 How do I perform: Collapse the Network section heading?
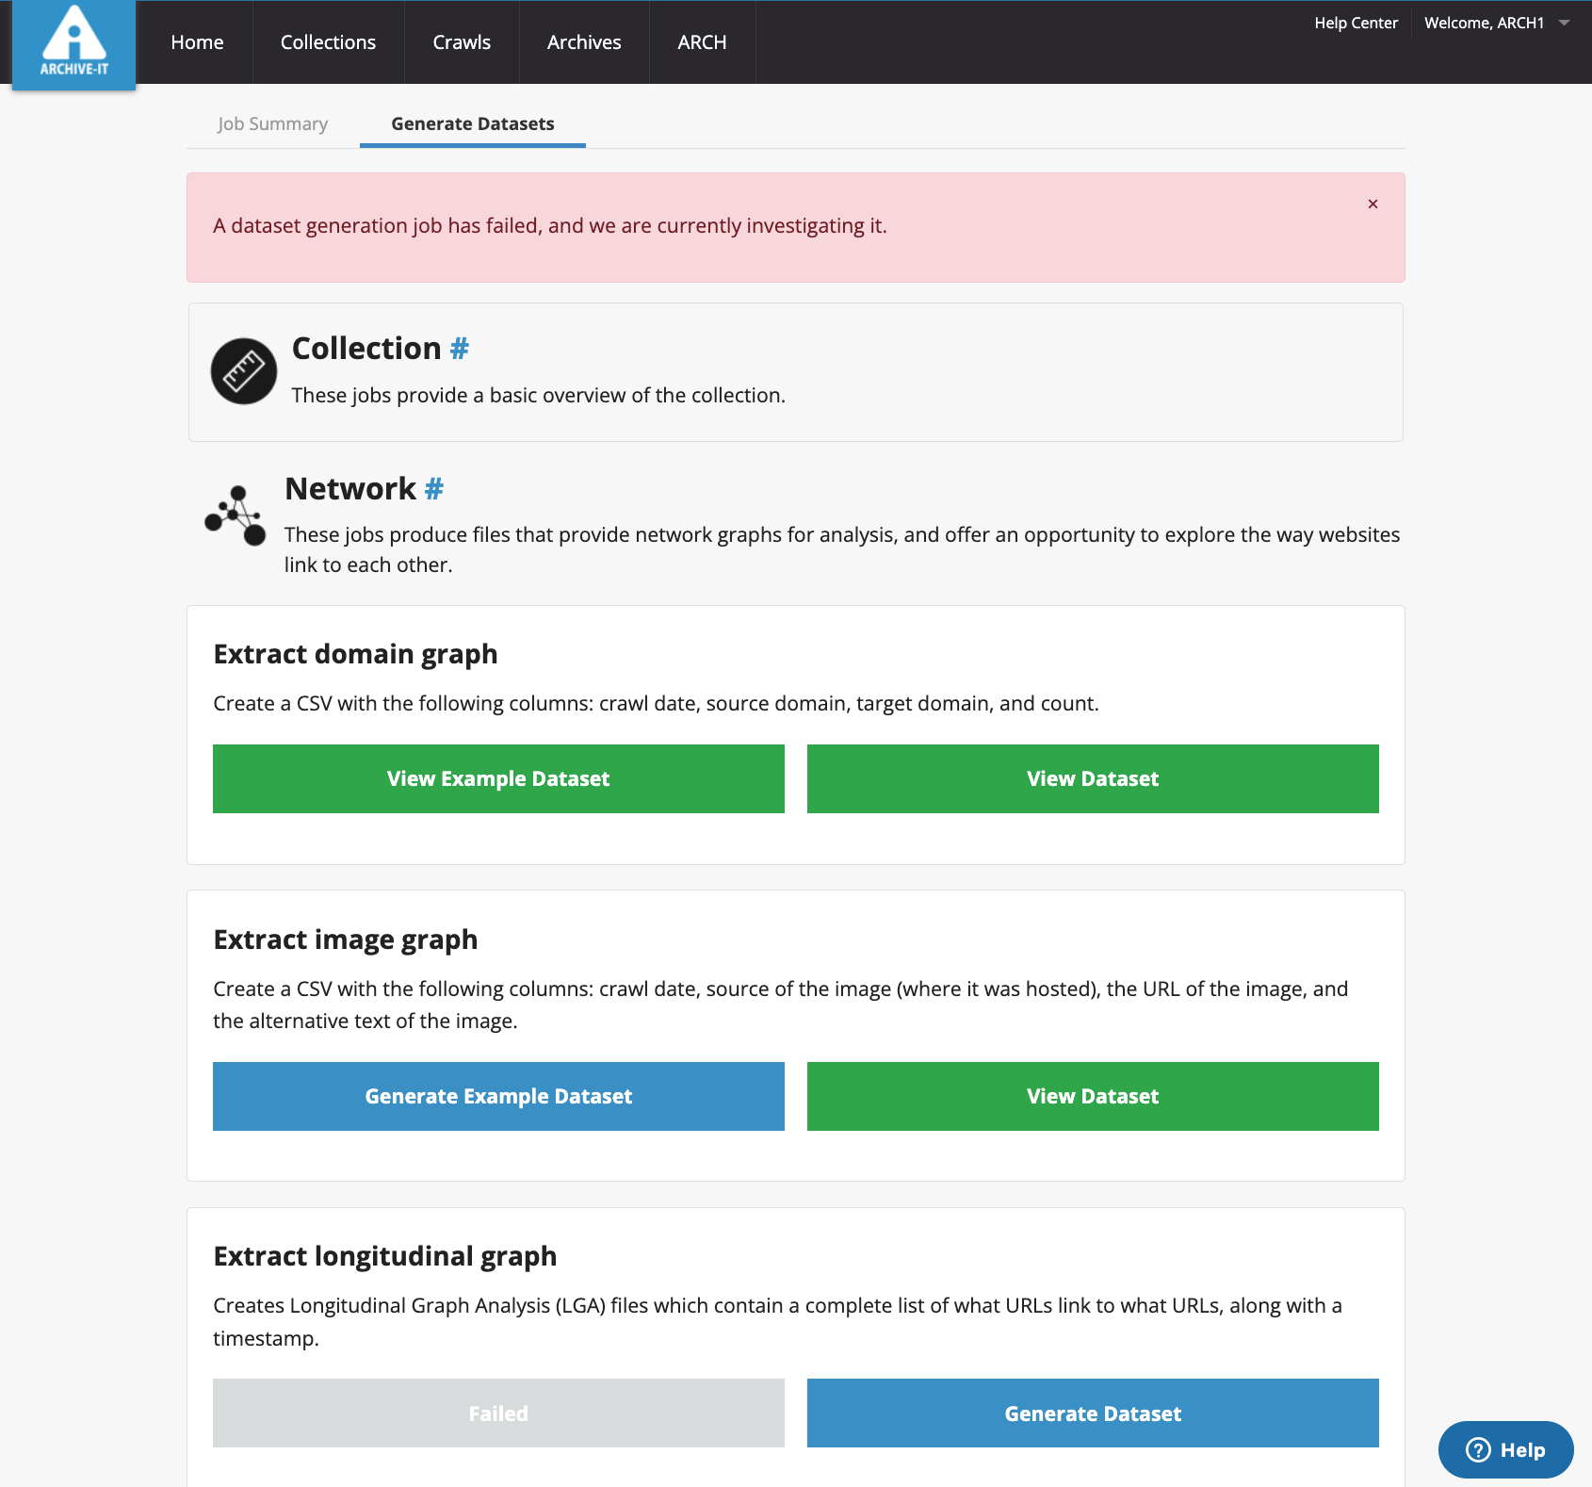(350, 489)
